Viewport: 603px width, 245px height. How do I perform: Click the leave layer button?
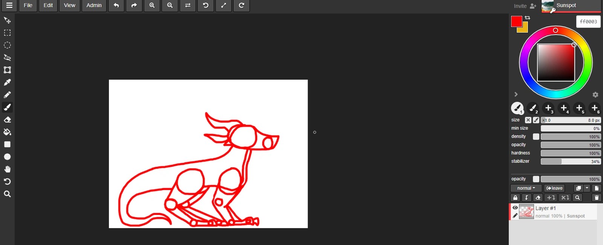(554, 188)
